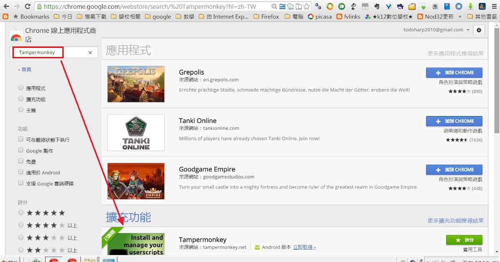Reload the current page
The width and height of the screenshot is (500, 262).
(x=27, y=7)
